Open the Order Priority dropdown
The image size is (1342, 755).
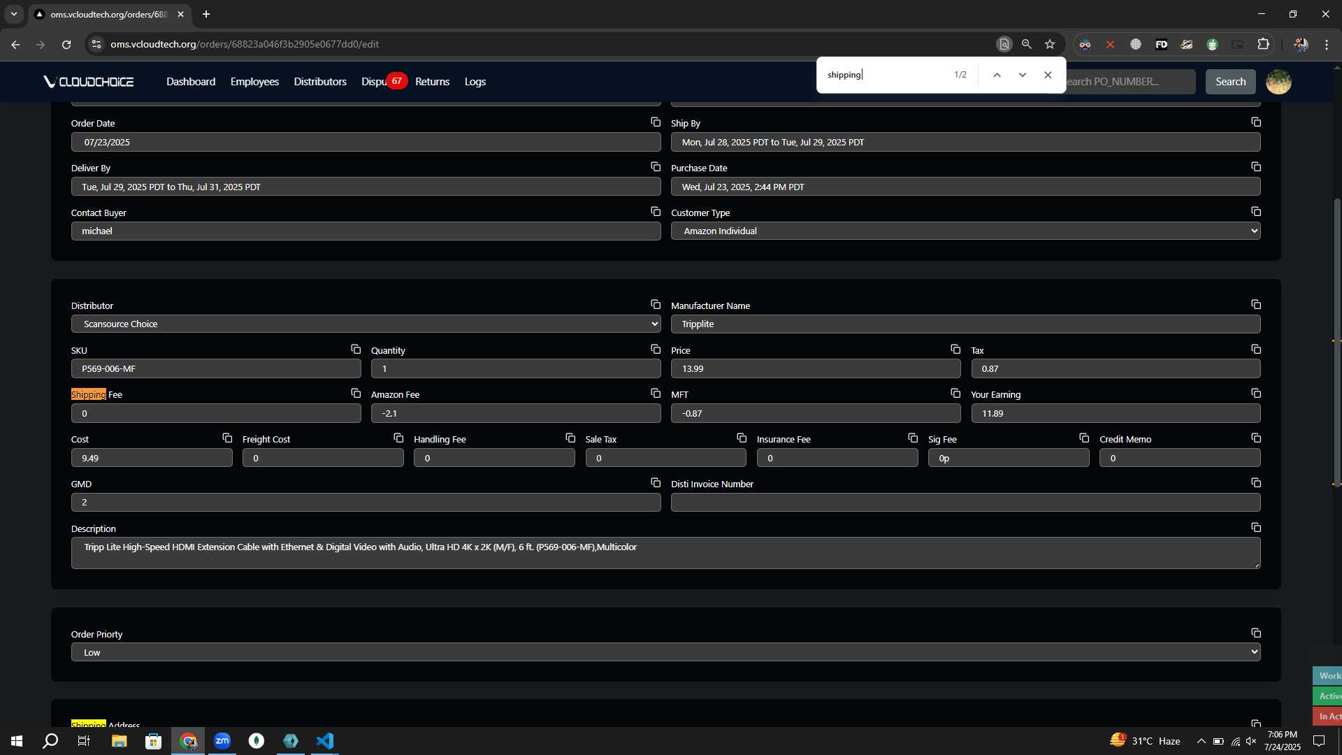pyautogui.click(x=665, y=652)
